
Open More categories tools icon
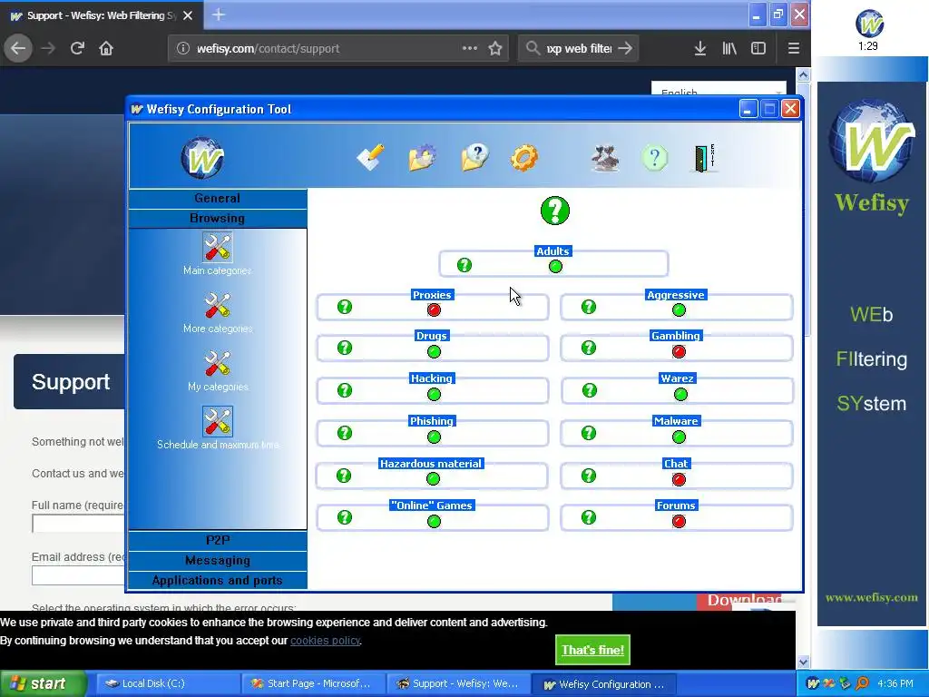218,305
